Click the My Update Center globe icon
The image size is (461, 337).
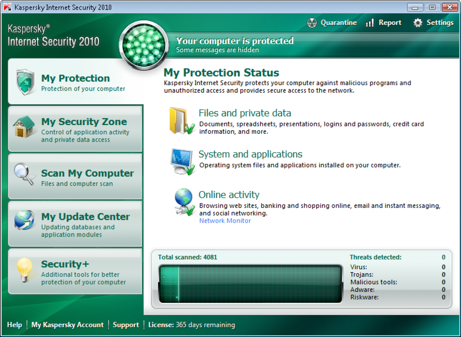pyautogui.click(x=25, y=220)
